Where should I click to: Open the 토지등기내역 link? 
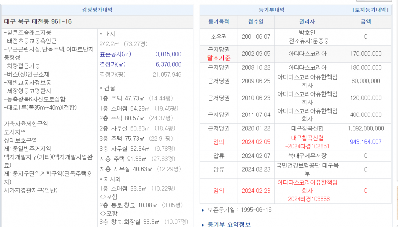(x=370, y=10)
